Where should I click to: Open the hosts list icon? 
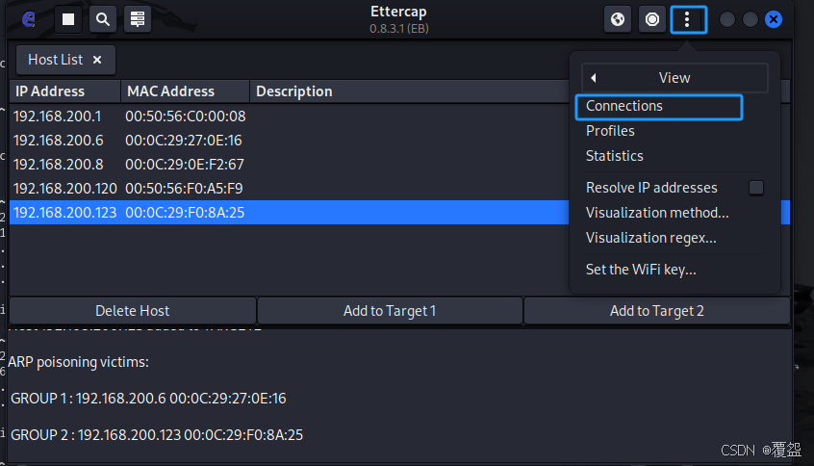(138, 20)
